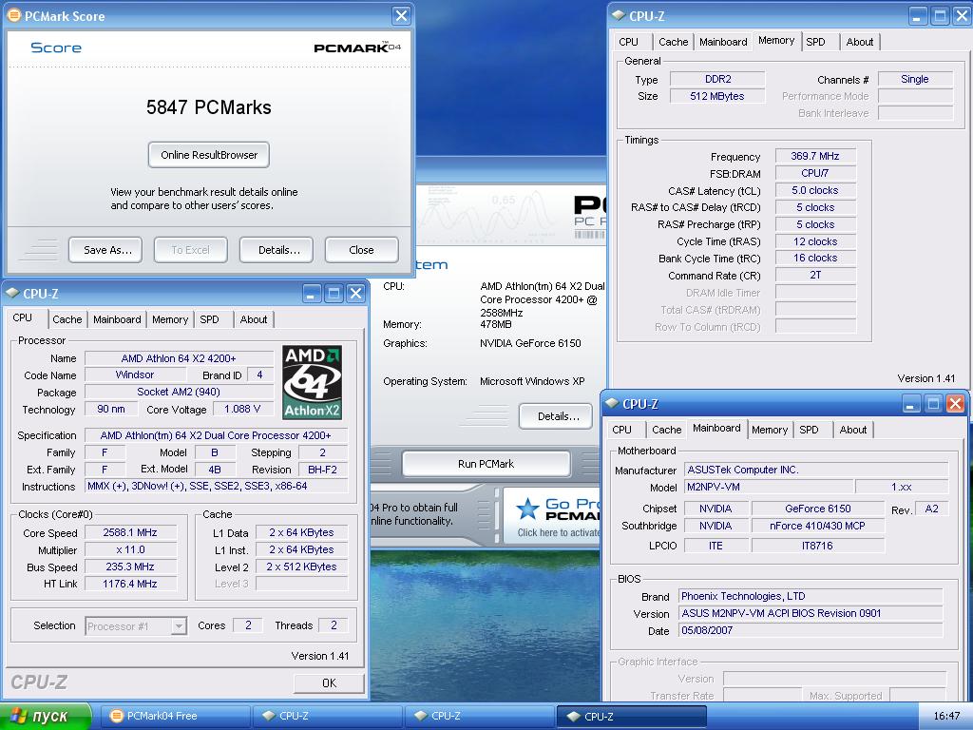Open Cache tab in CPU-Z processor window

pyautogui.click(x=67, y=319)
